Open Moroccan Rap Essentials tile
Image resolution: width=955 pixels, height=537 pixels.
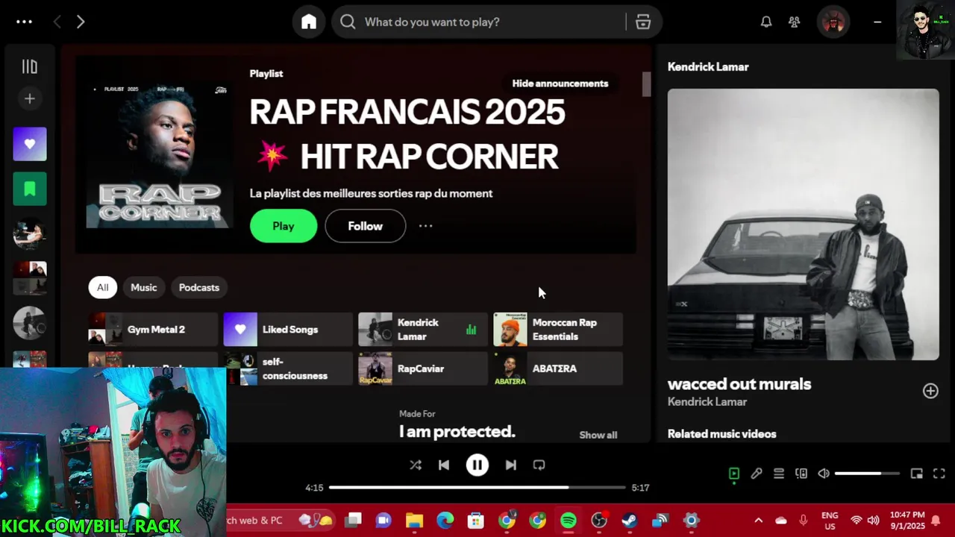pos(558,330)
